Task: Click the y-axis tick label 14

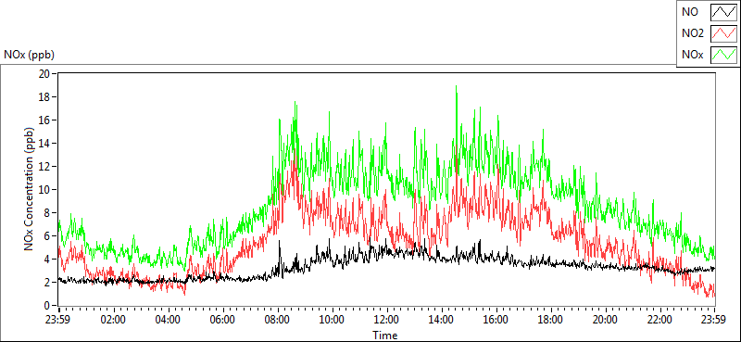Action: coord(44,144)
